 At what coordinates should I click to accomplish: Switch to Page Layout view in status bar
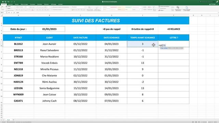[196, 122]
